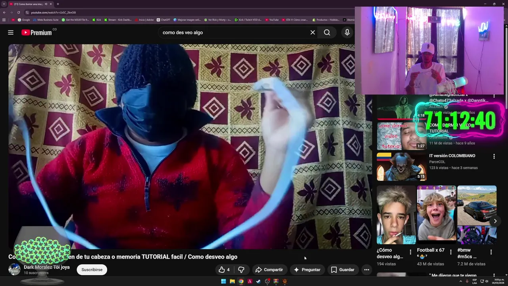This screenshot has width=508, height=286.
Task: Click the browser address bar URL
Action: pyautogui.click(x=53, y=12)
